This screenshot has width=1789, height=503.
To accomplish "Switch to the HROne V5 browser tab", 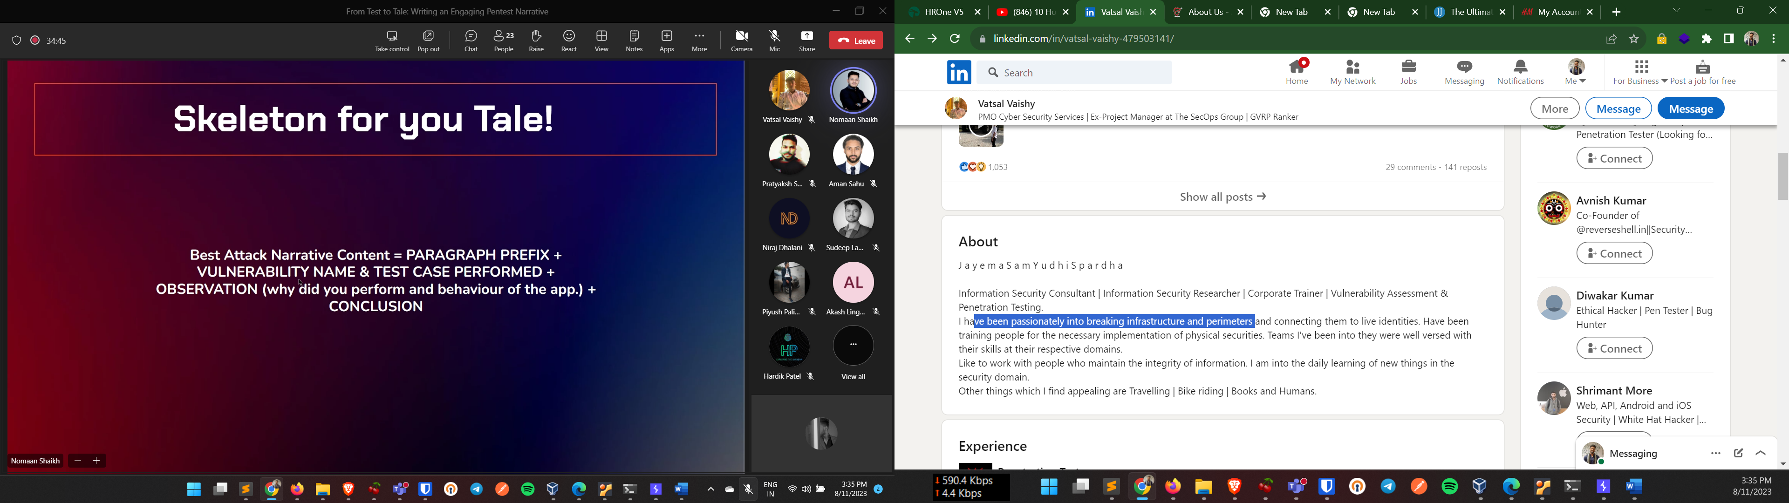I will 941,12.
